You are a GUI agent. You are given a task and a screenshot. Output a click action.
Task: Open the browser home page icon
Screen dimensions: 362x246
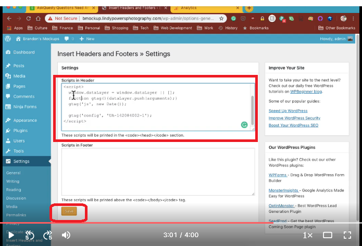(x=39, y=18)
